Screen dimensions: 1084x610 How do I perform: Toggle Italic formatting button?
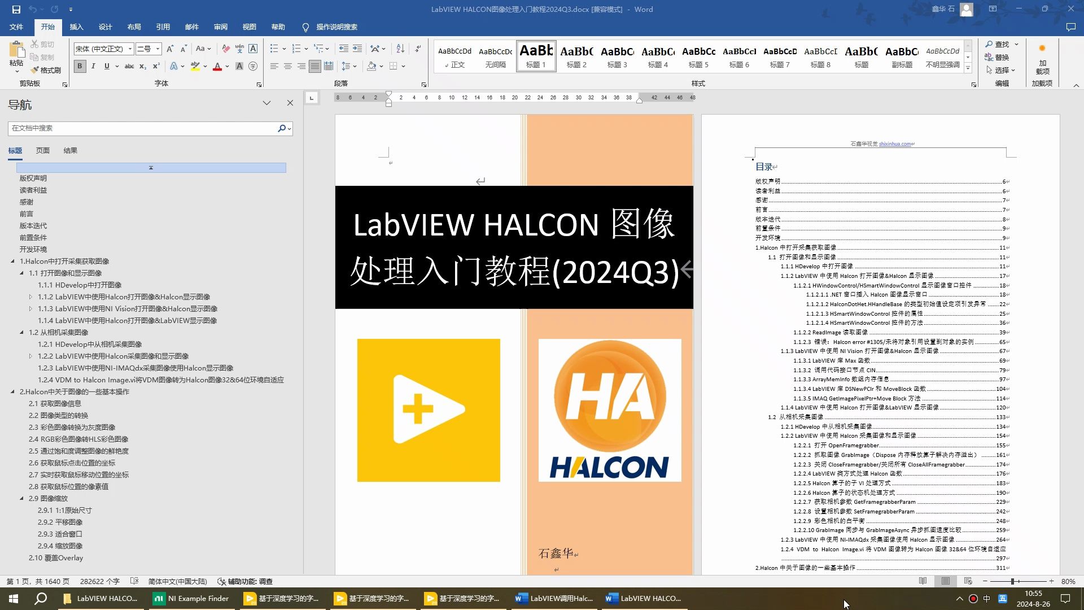[x=93, y=66]
